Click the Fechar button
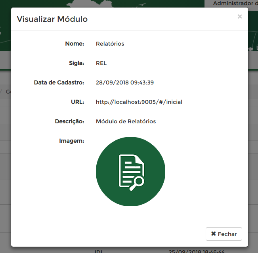This screenshot has height=253, width=258. pos(224,234)
